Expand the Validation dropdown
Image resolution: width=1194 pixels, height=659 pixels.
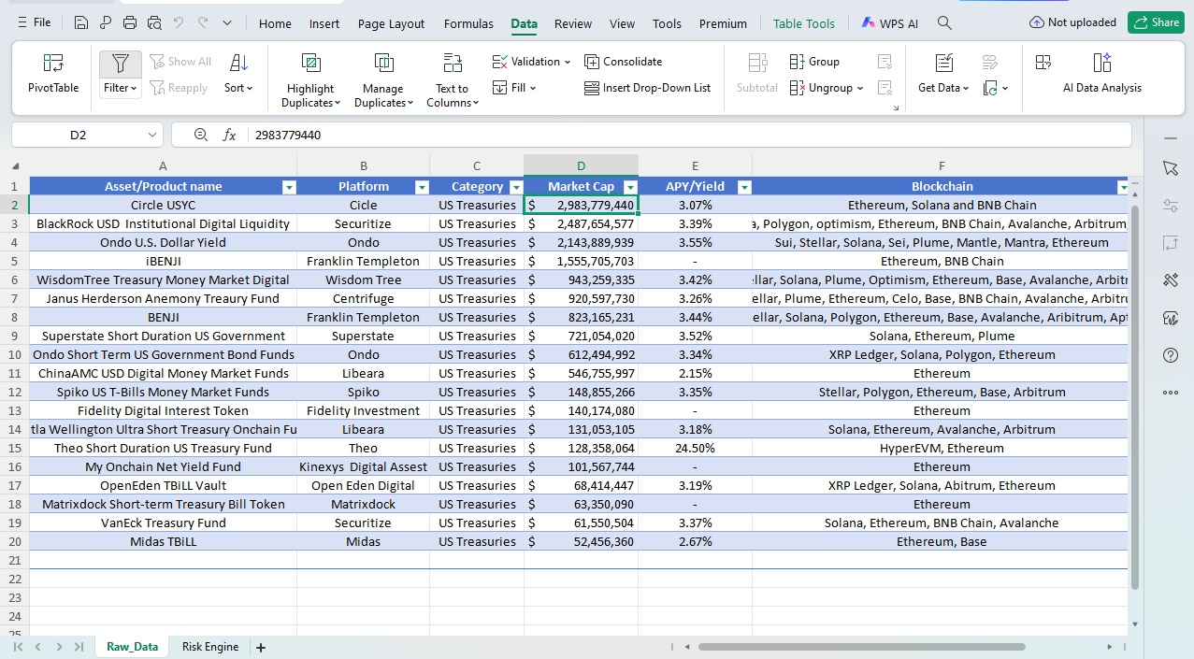click(x=567, y=62)
